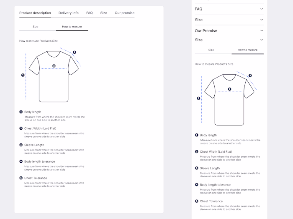Open the FAQ tab in left panel

click(89, 13)
